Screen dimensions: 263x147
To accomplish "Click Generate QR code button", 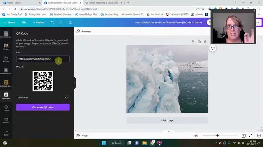I will 43,107.
